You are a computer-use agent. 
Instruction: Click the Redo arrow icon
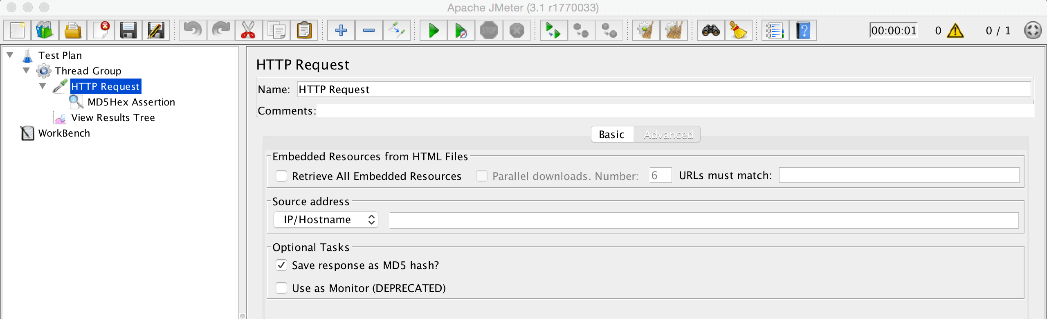tap(221, 31)
